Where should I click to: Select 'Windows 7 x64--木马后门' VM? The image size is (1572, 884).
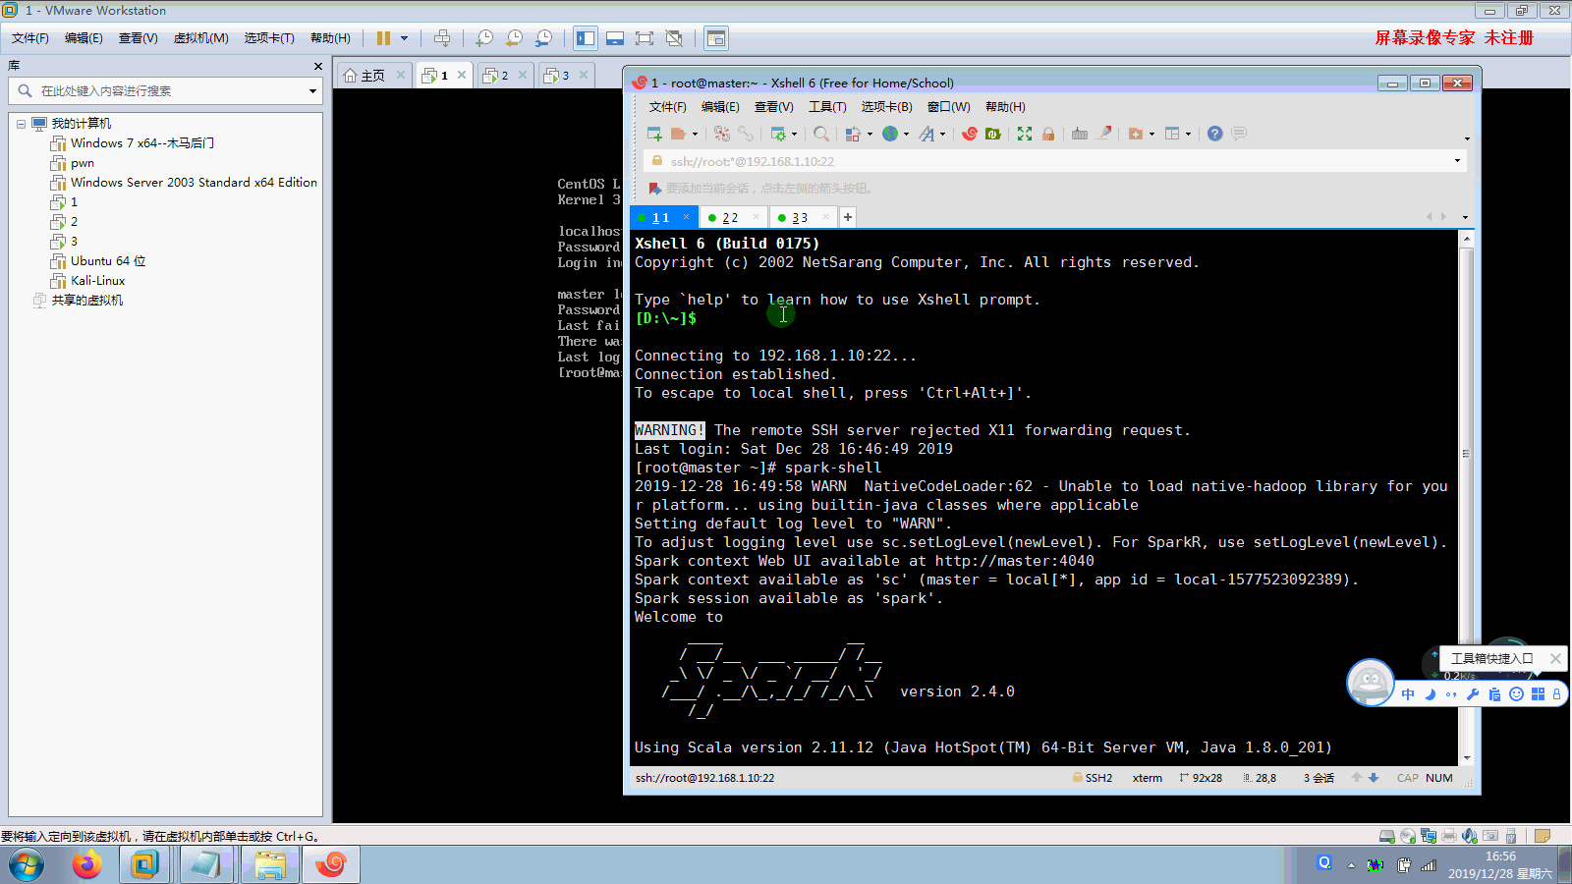(x=141, y=143)
